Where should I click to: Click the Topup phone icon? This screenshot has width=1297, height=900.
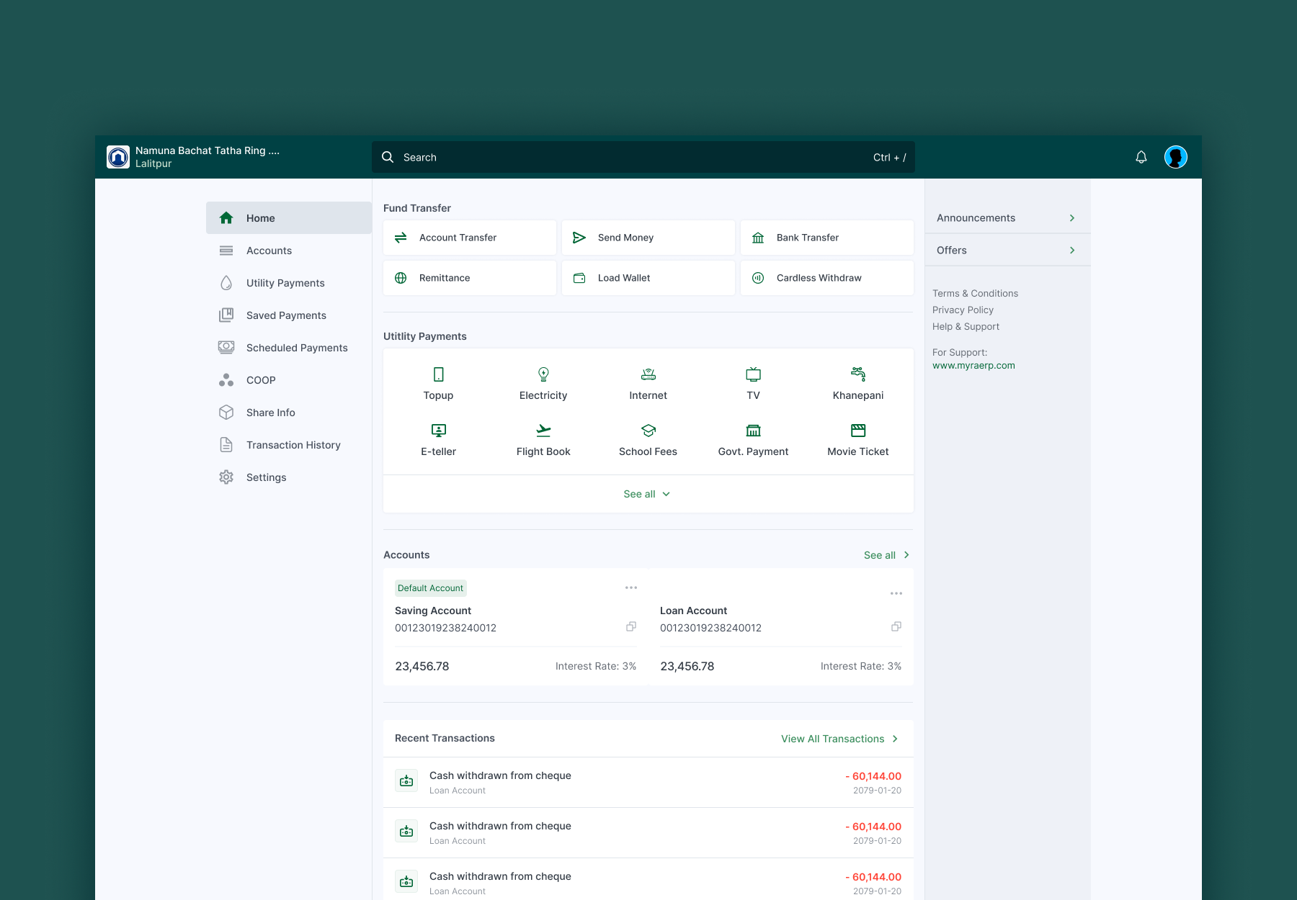(x=439, y=374)
